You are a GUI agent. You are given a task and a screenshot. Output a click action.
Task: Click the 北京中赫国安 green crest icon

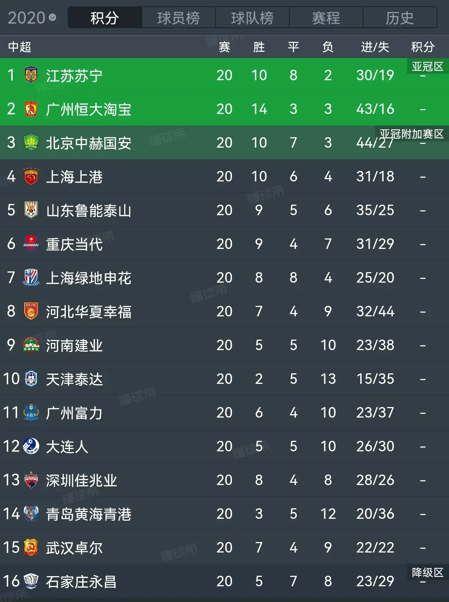click(x=31, y=142)
